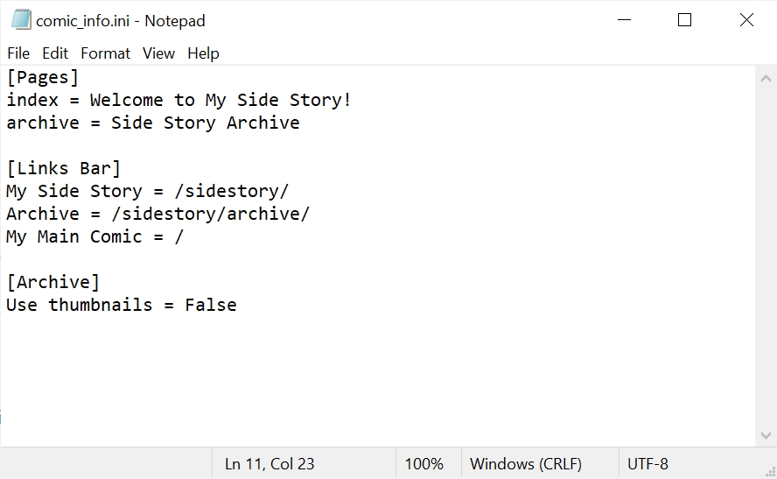
Task: Click on the [Links Bar] section line
Action: tap(64, 168)
